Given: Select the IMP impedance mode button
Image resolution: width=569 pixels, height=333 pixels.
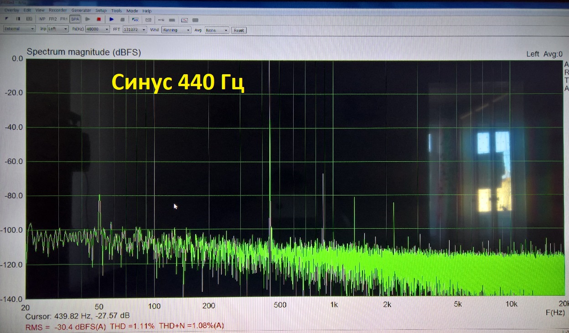Looking at the screenshot, I should tap(42, 19).
